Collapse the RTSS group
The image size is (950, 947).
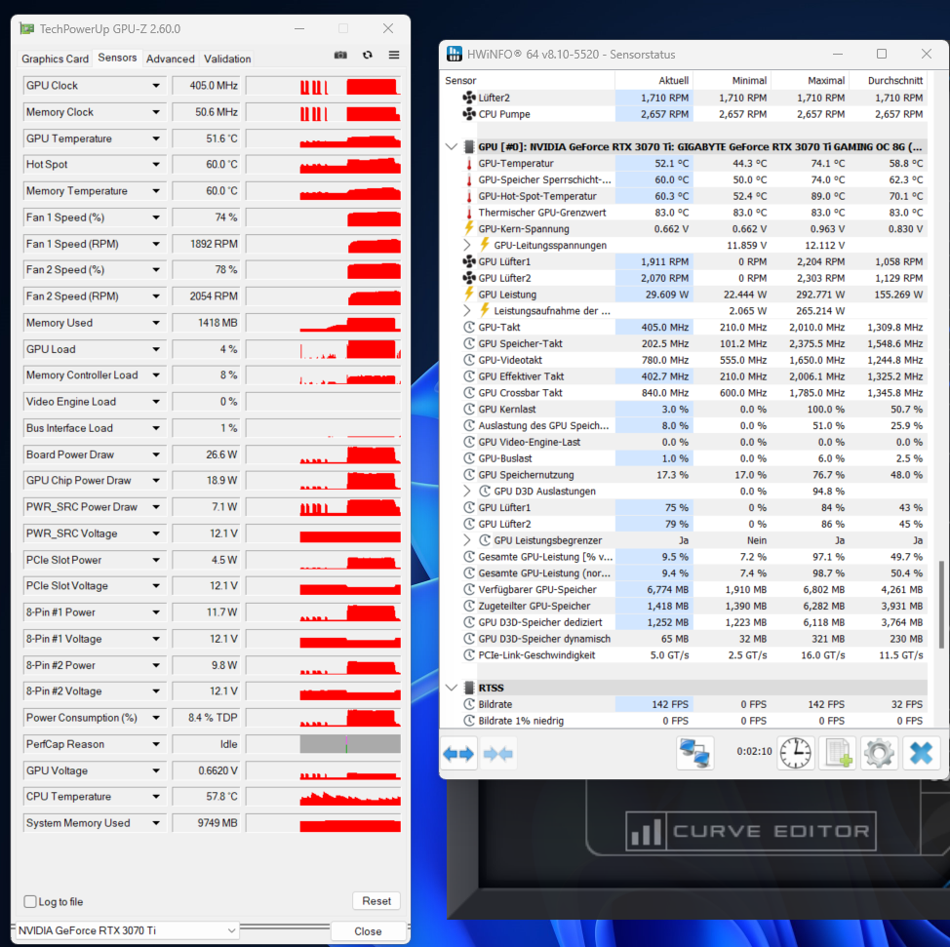pos(452,688)
